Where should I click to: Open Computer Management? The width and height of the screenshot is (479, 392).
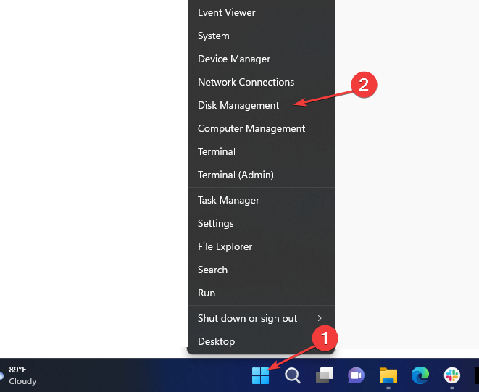pos(261,129)
